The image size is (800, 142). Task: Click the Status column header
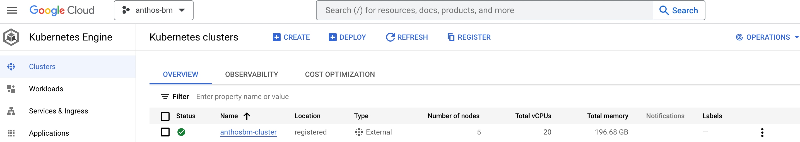pyautogui.click(x=186, y=116)
